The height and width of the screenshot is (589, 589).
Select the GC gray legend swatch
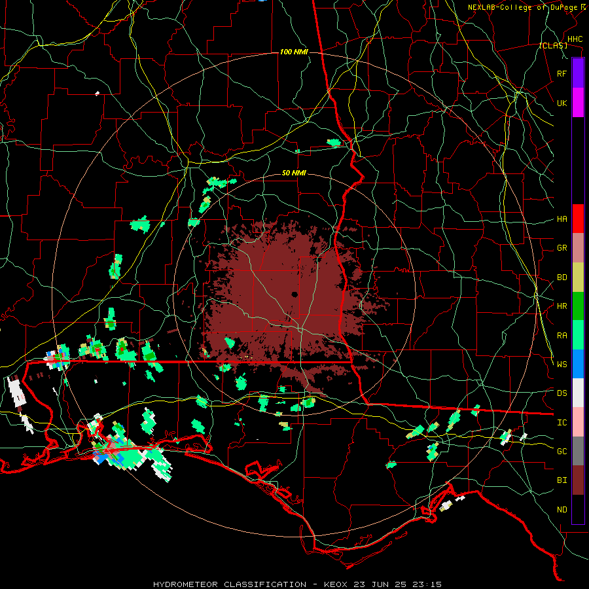[x=578, y=451]
